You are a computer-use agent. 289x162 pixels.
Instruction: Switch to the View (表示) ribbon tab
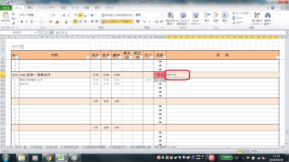tap(97, 8)
